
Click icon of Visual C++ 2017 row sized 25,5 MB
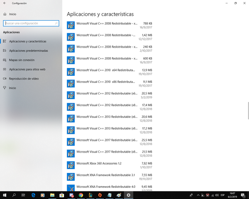(71, 142)
